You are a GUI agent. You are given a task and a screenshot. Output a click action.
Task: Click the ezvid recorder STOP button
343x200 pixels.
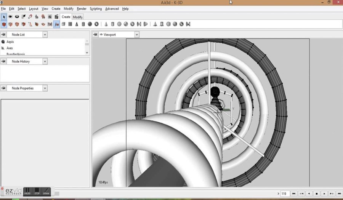pos(37,191)
